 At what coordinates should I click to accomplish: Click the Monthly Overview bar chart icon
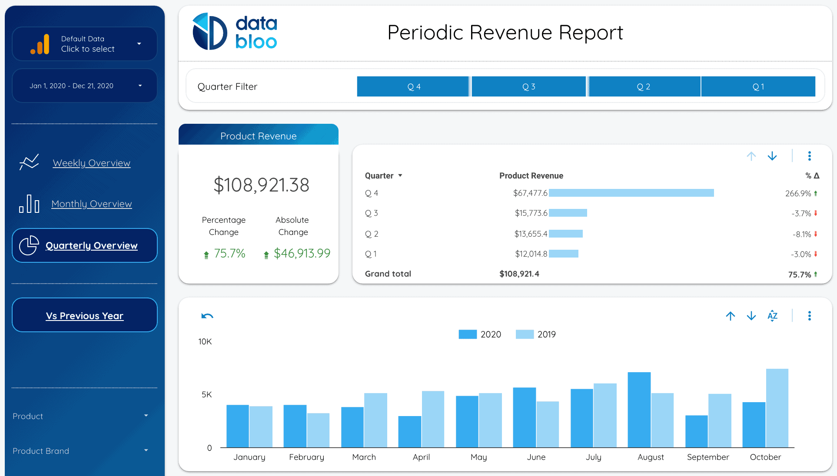click(x=29, y=203)
